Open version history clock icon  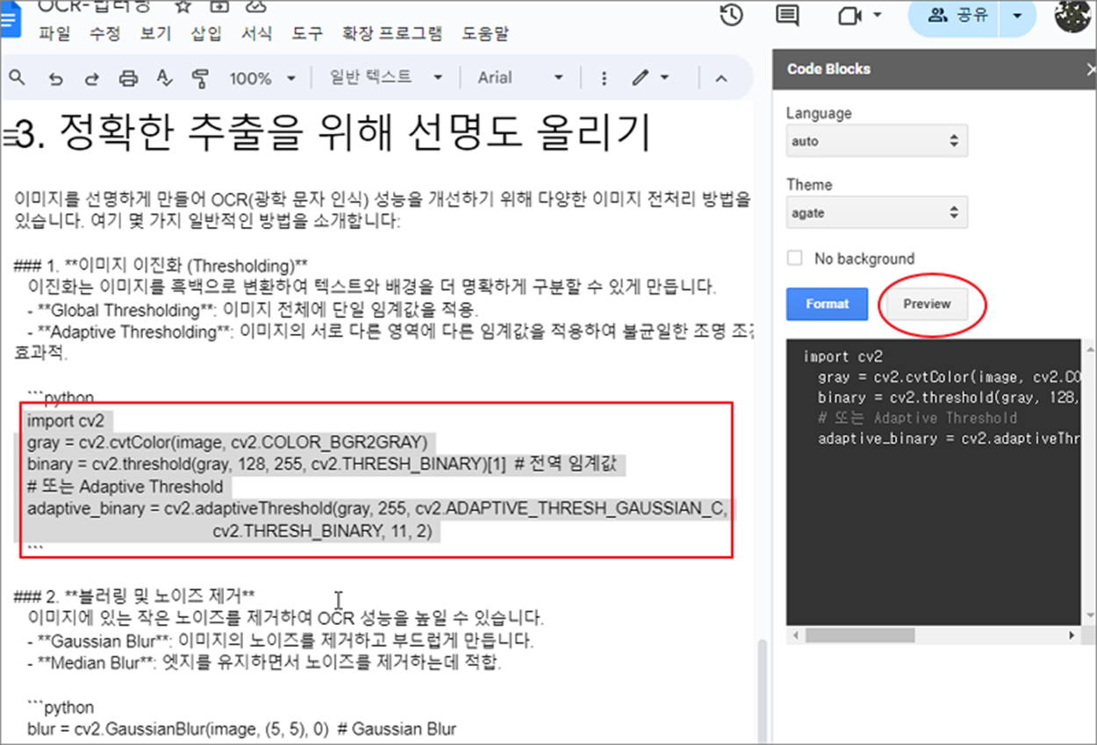tap(731, 15)
